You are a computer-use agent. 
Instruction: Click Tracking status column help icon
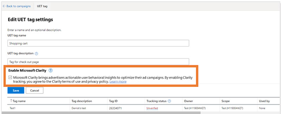pyautogui.click(x=169, y=101)
